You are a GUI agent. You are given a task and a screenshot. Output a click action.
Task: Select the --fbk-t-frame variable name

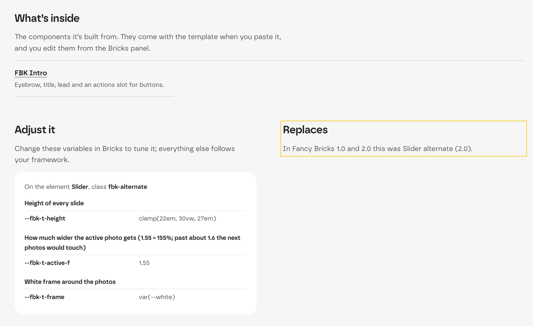click(x=44, y=297)
